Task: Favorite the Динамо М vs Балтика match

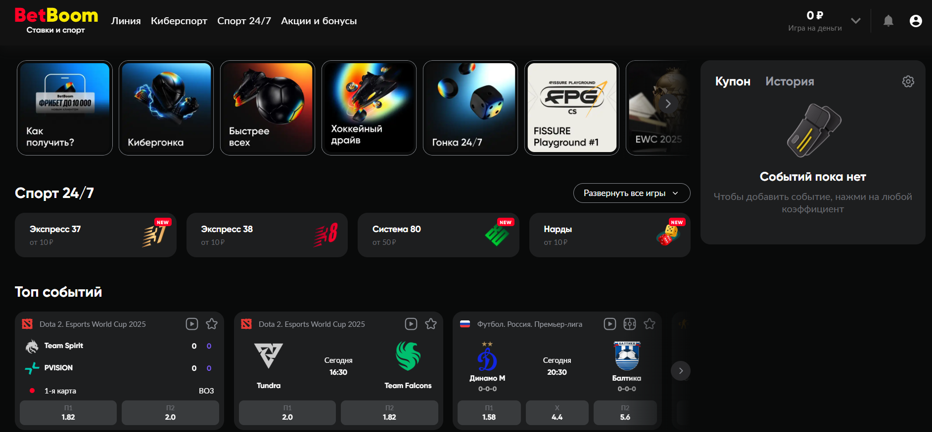Action: click(x=650, y=324)
